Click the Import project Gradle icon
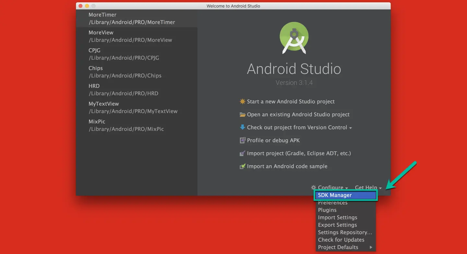 (243, 153)
